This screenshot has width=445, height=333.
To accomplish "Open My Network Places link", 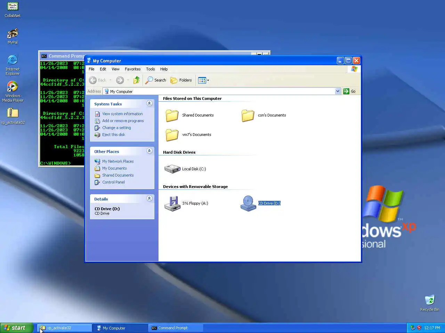I will tap(118, 161).
